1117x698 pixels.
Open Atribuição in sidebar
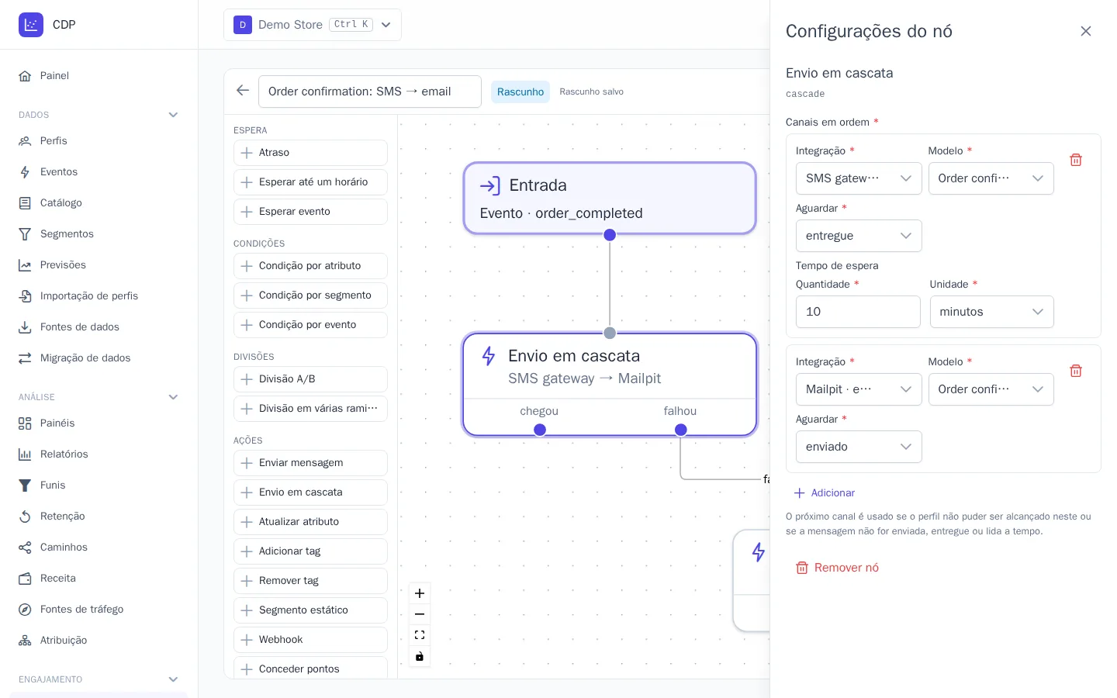[x=99, y=641]
